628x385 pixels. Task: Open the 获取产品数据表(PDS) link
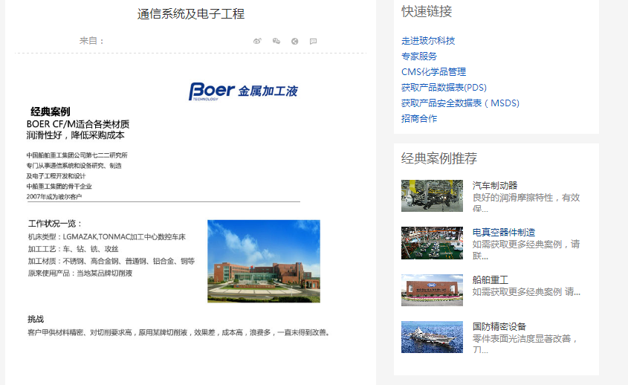pos(444,88)
